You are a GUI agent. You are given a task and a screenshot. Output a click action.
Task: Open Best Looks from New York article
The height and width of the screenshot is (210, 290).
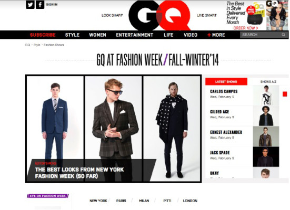coord(79,173)
